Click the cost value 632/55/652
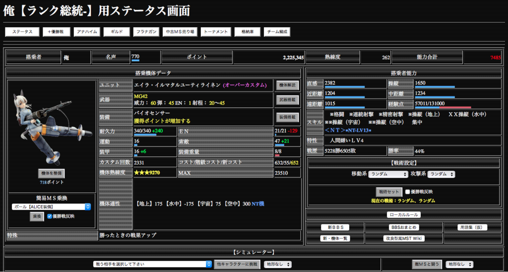The width and height of the screenshot is (508, 272). [287, 163]
